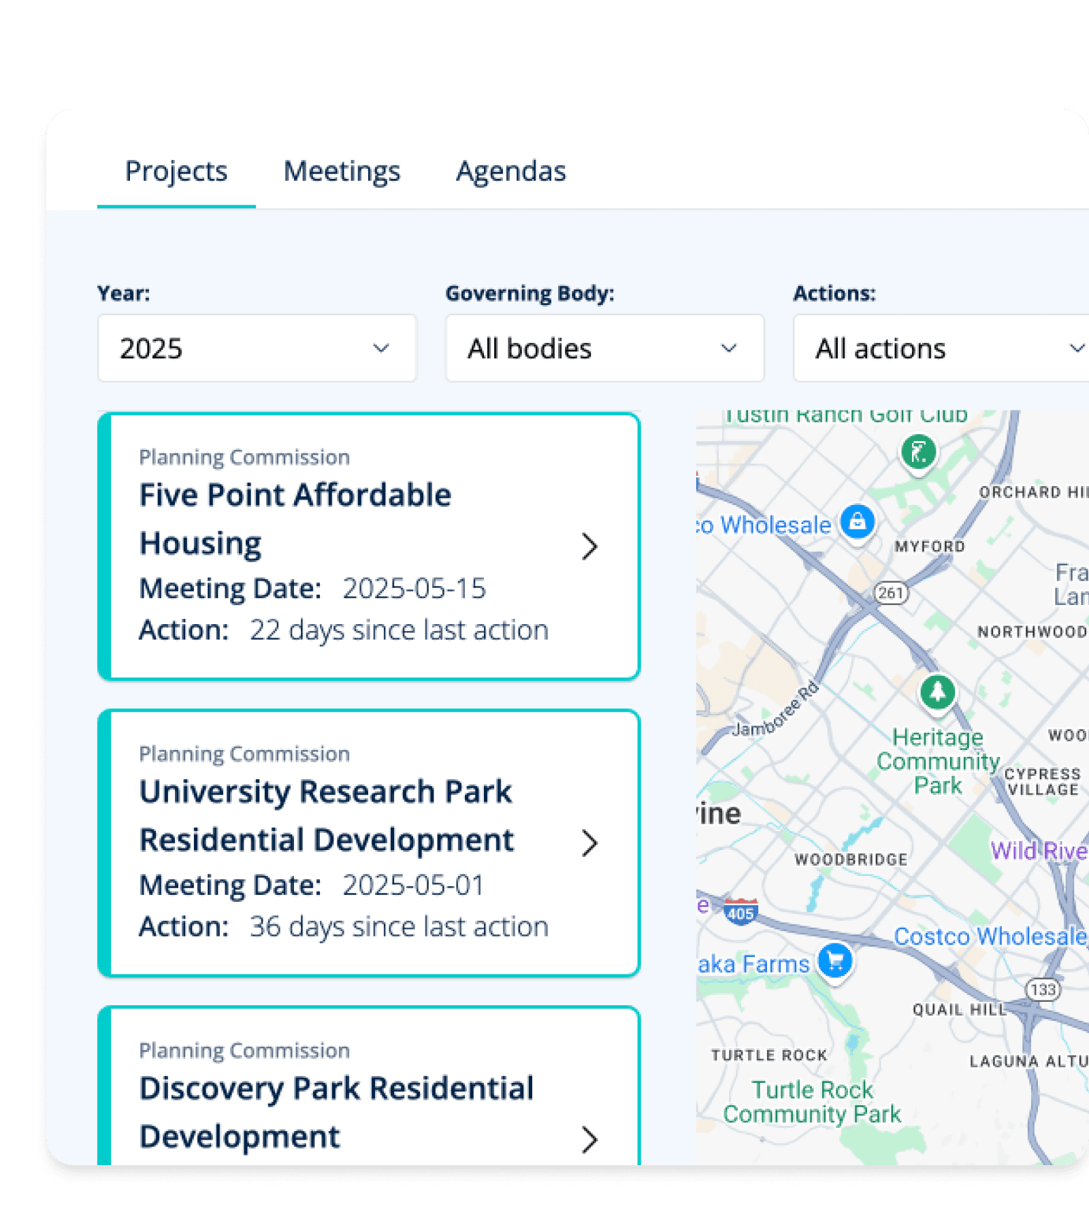Click the blue shopping bag pin near Myford
This screenshot has height=1206, width=1089.
[858, 522]
